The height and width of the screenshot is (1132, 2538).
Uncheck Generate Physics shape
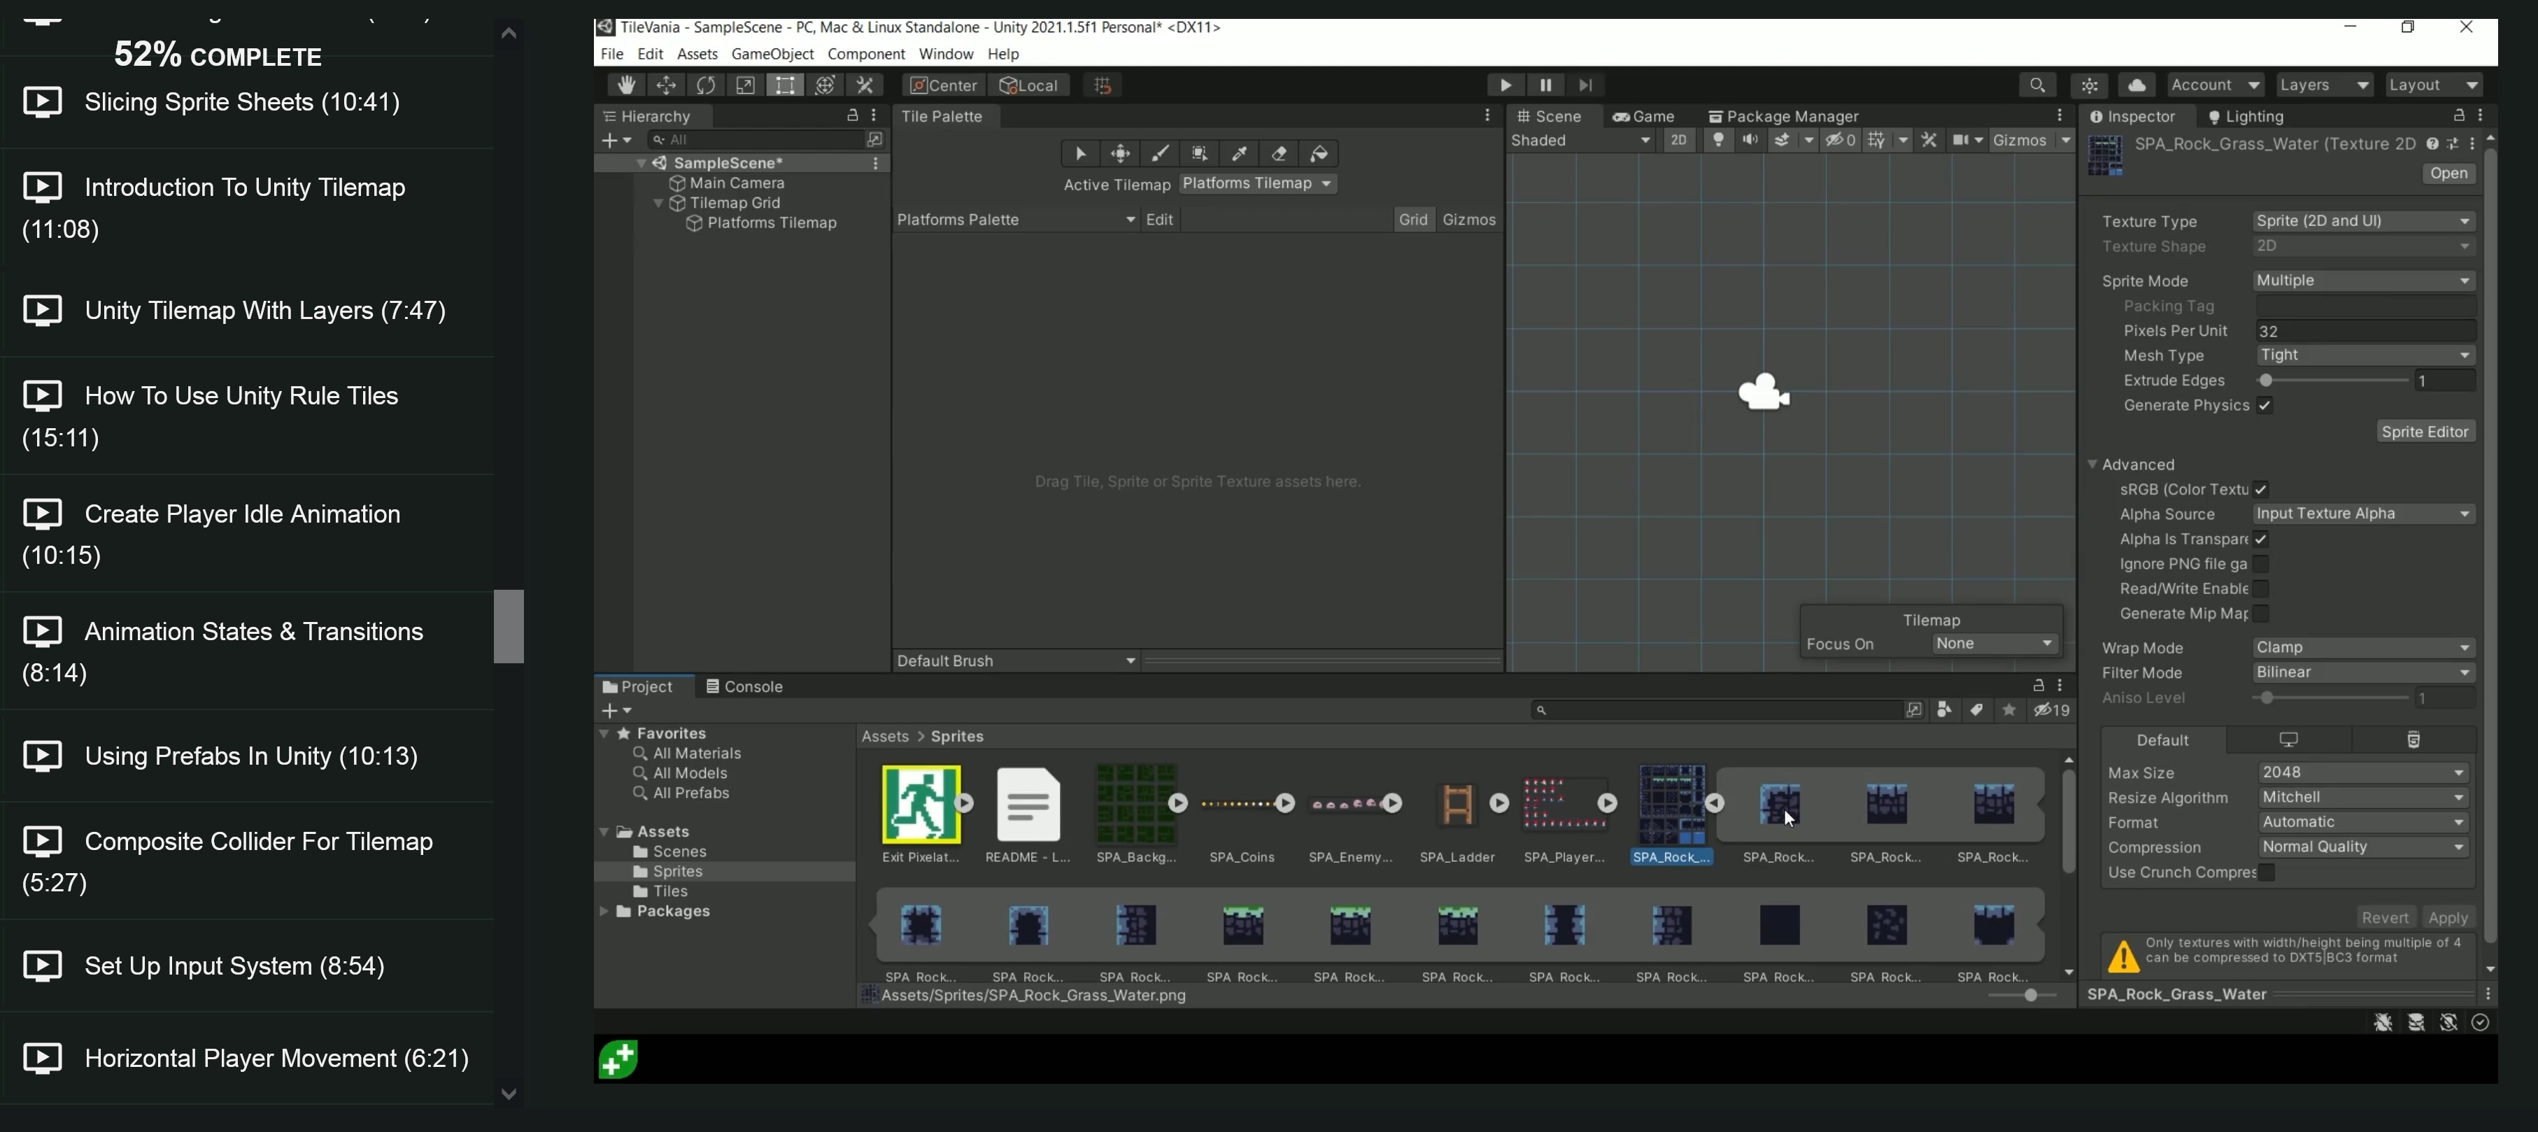click(x=2265, y=405)
